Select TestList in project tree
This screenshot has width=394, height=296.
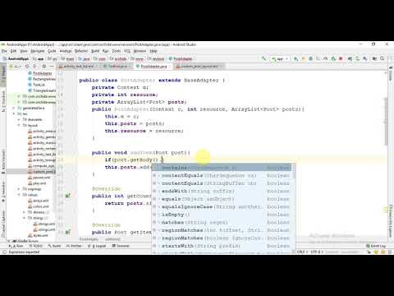tap(37, 85)
